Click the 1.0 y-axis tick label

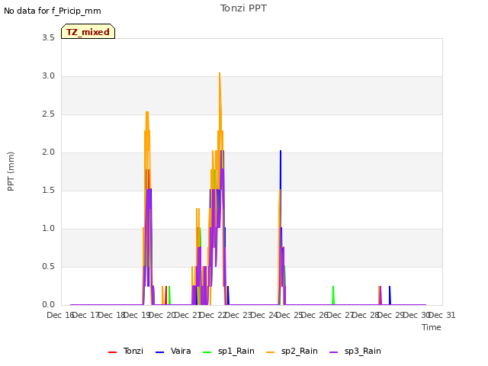coord(48,229)
